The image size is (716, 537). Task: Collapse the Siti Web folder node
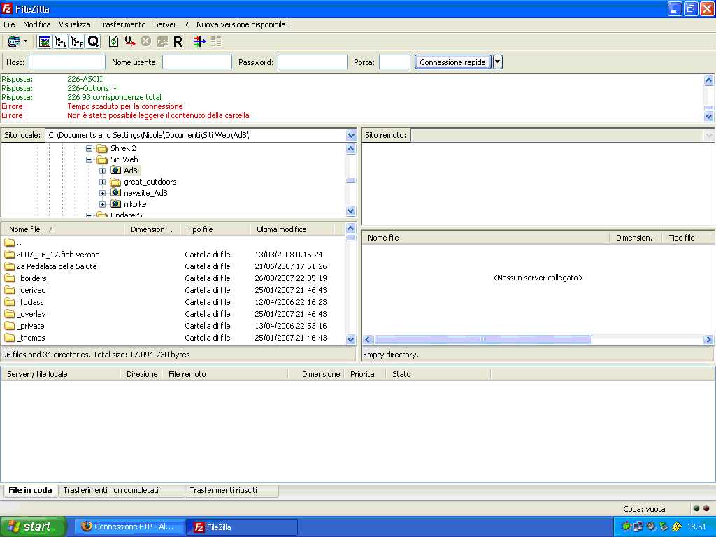tap(89, 160)
